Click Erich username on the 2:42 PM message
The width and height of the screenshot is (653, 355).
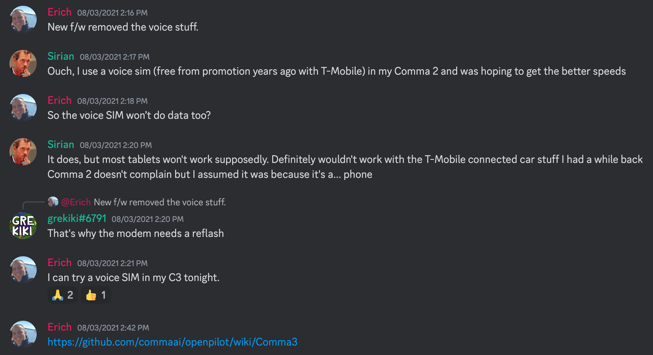click(59, 327)
